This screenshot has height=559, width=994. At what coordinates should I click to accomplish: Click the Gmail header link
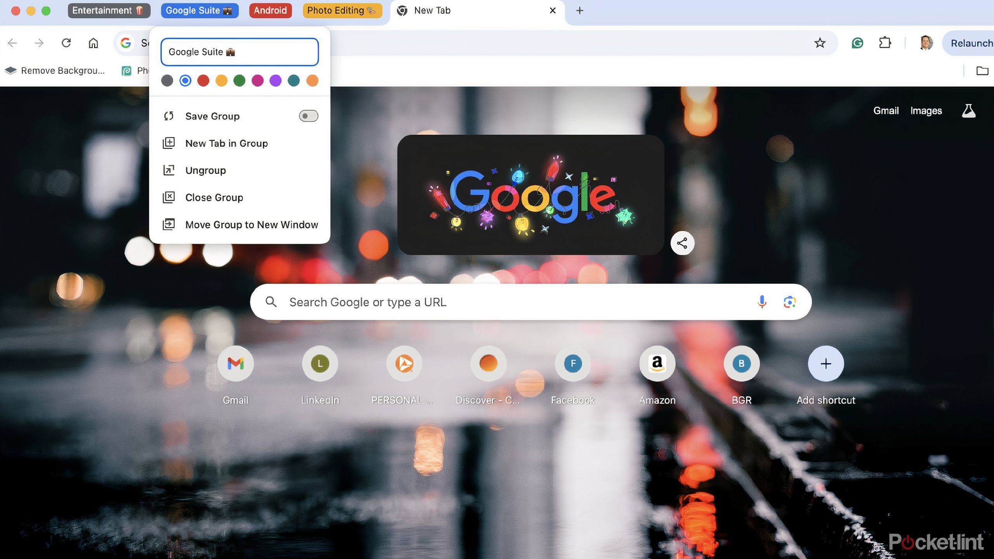click(x=885, y=110)
